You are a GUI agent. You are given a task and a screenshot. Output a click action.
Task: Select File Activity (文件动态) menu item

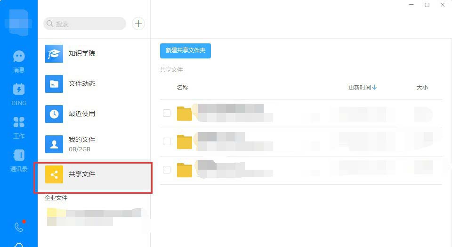(x=82, y=84)
